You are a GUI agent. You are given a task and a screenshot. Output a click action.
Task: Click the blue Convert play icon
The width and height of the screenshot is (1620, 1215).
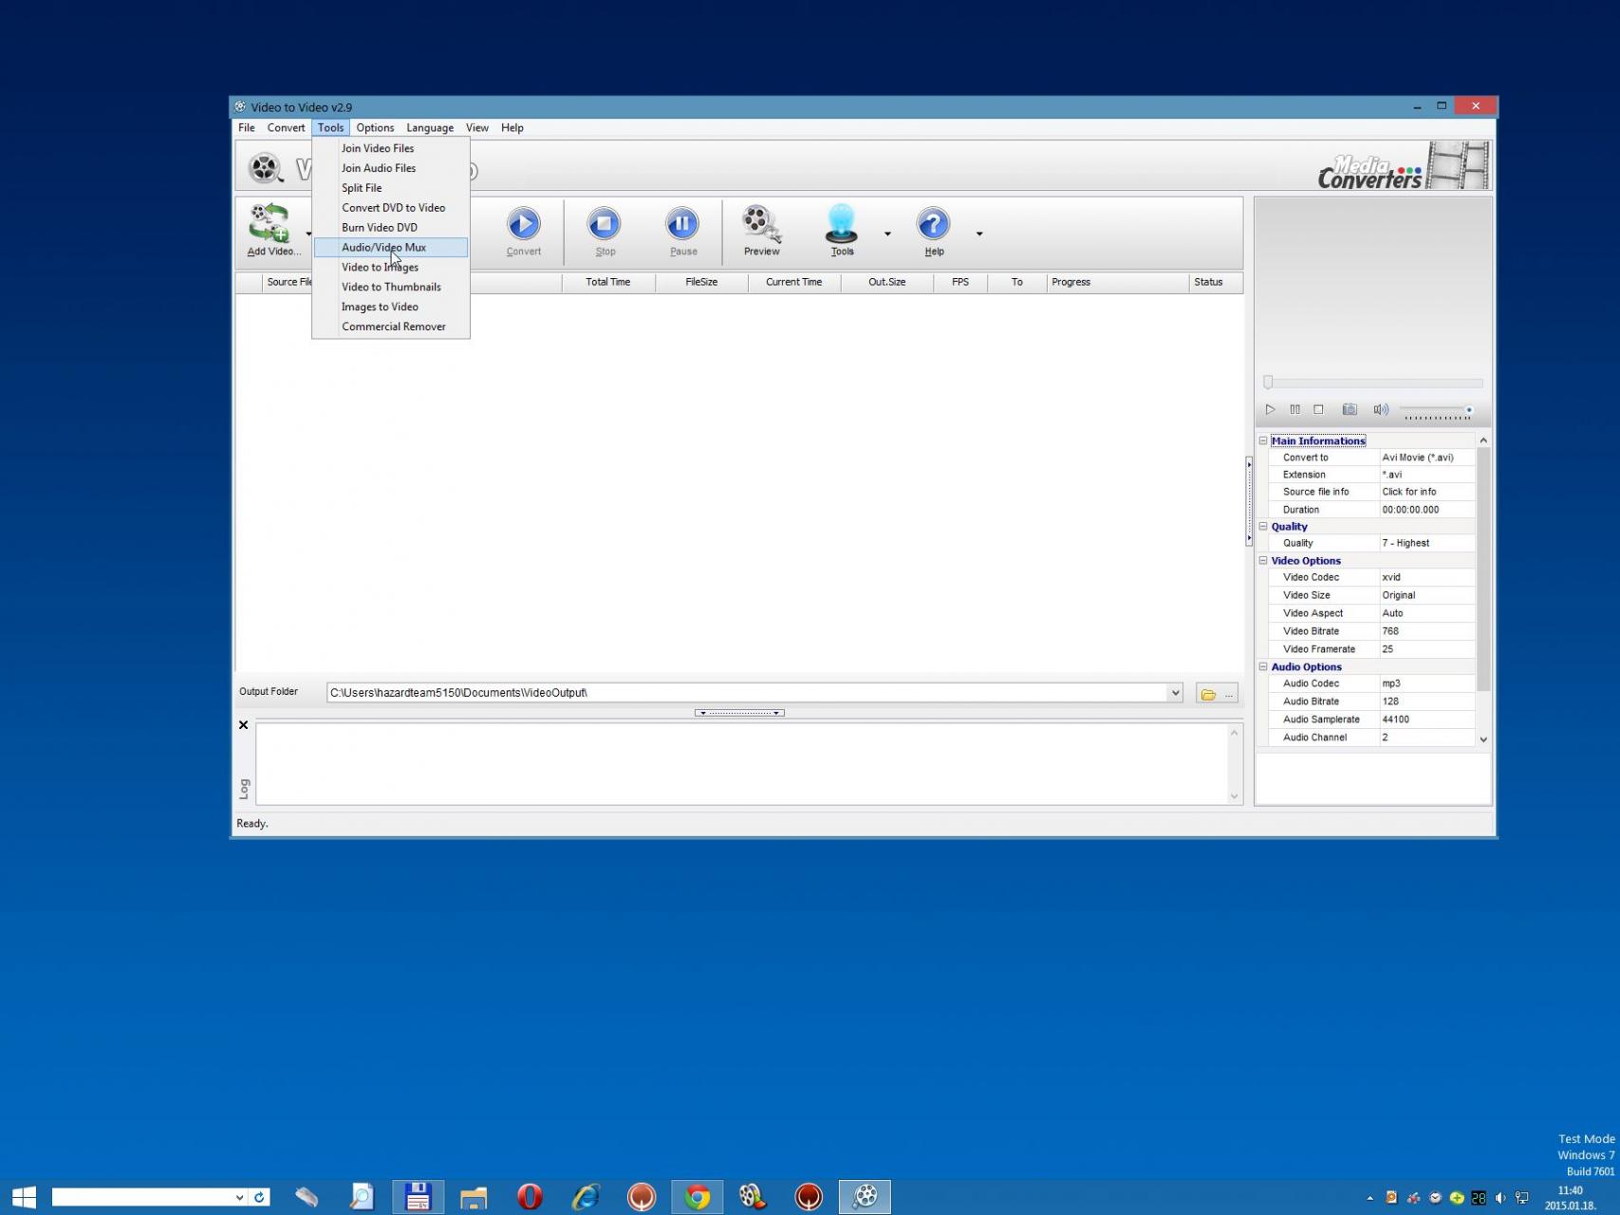click(523, 225)
